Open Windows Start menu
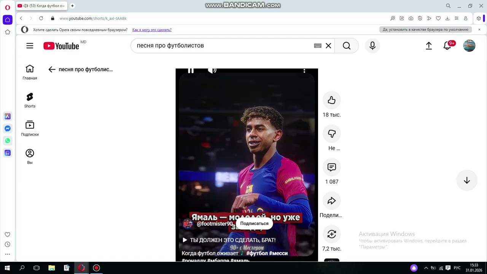The height and width of the screenshot is (274, 487). [x=7, y=268]
